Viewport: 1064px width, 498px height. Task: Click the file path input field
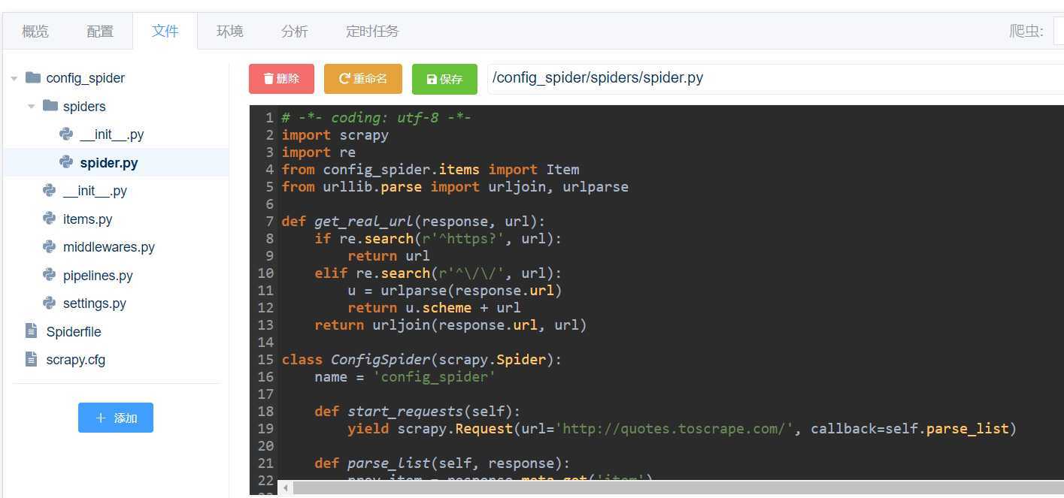click(775, 78)
